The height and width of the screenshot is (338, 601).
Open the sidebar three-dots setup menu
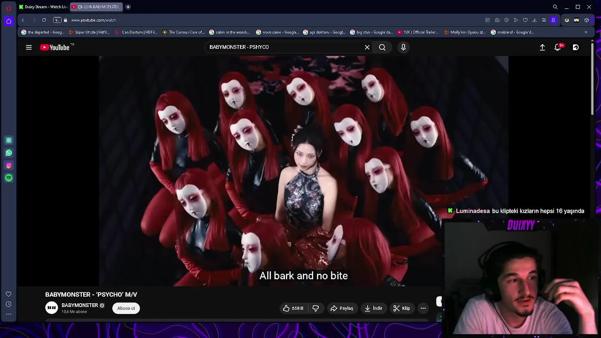[8, 314]
